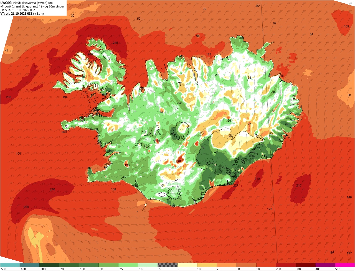Select the pale yellow 5 to 10 swatch
355x271 pixels.
[187, 265]
